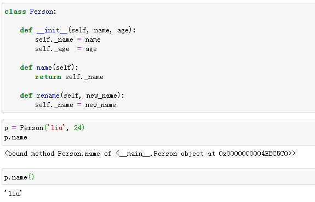The width and height of the screenshot is (315, 202).
Task: Click the def rename method definition
Action: (72, 96)
